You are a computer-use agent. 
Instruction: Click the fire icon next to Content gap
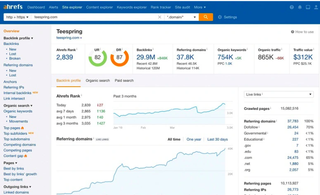26,156
